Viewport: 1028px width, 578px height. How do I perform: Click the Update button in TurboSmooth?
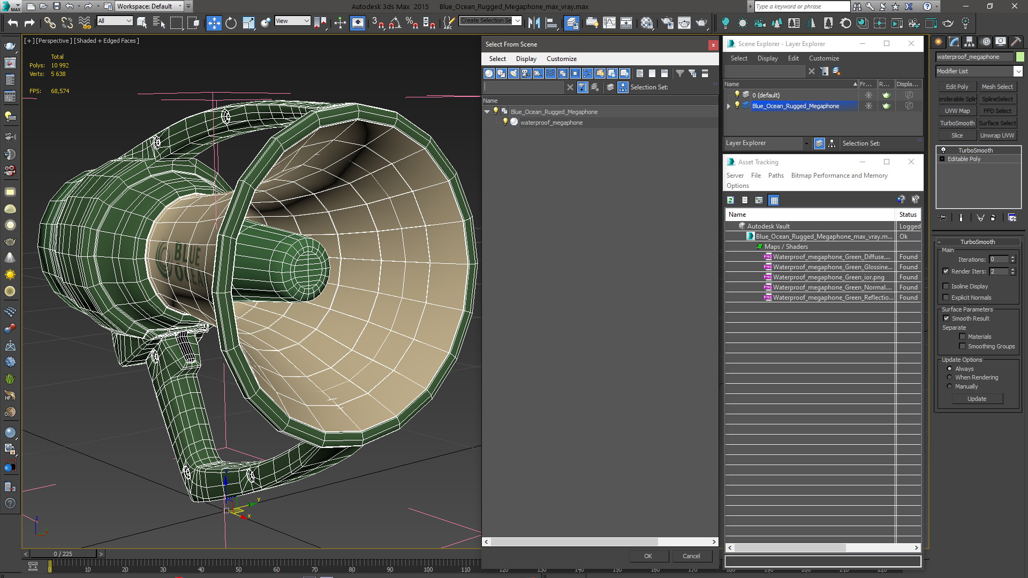pos(977,399)
